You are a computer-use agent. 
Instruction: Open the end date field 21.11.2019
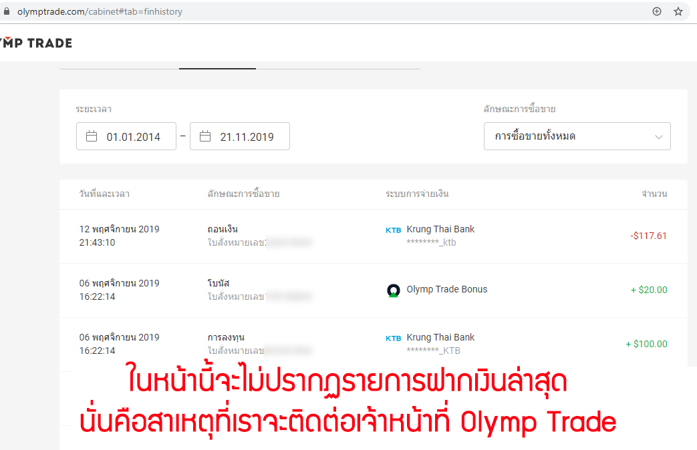pyautogui.click(x=240, y=136)
